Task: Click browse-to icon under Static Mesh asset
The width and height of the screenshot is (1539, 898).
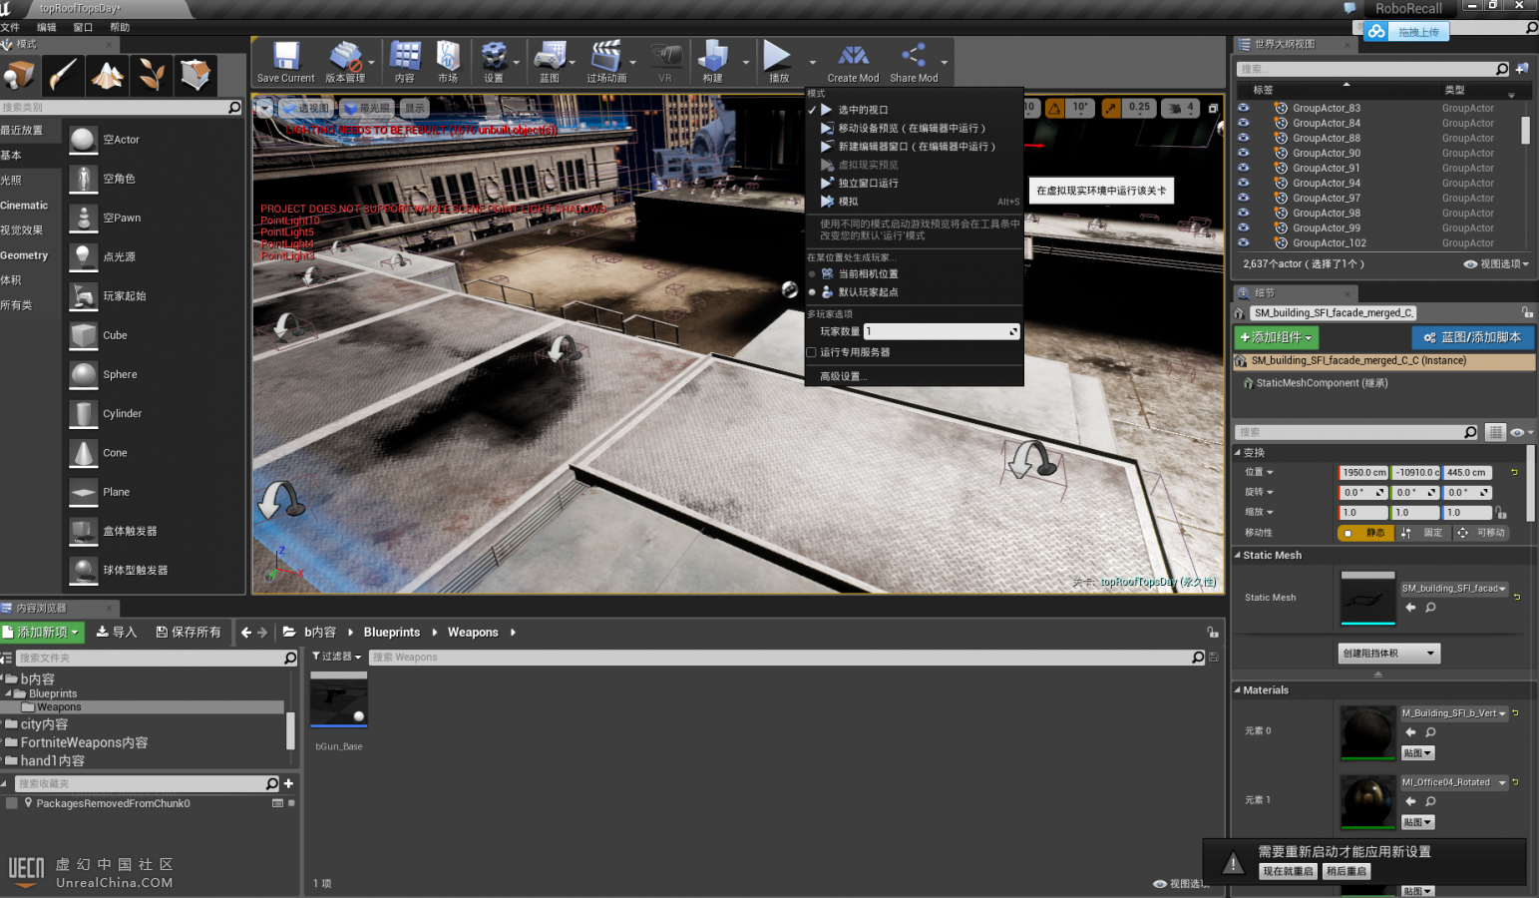Action: (1430, 608)
